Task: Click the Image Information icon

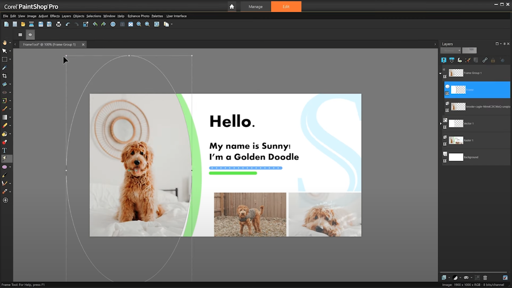Action: 113,24
